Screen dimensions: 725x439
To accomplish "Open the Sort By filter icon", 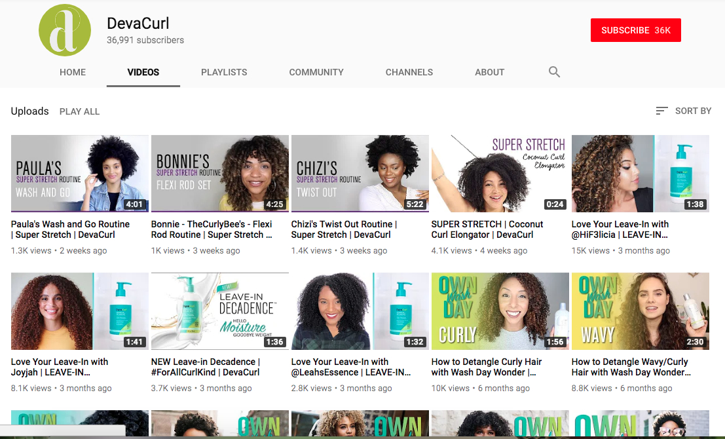I will (661, 111).
